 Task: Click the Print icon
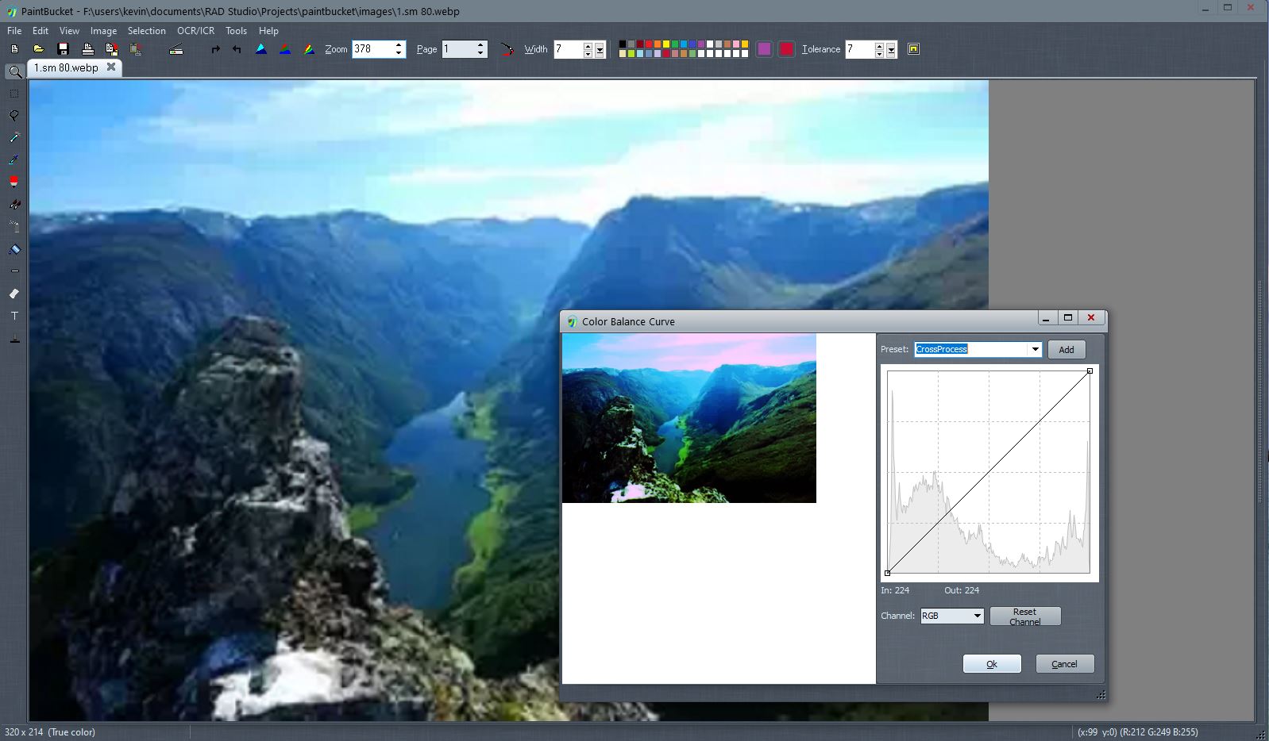[x=88, y=49]
